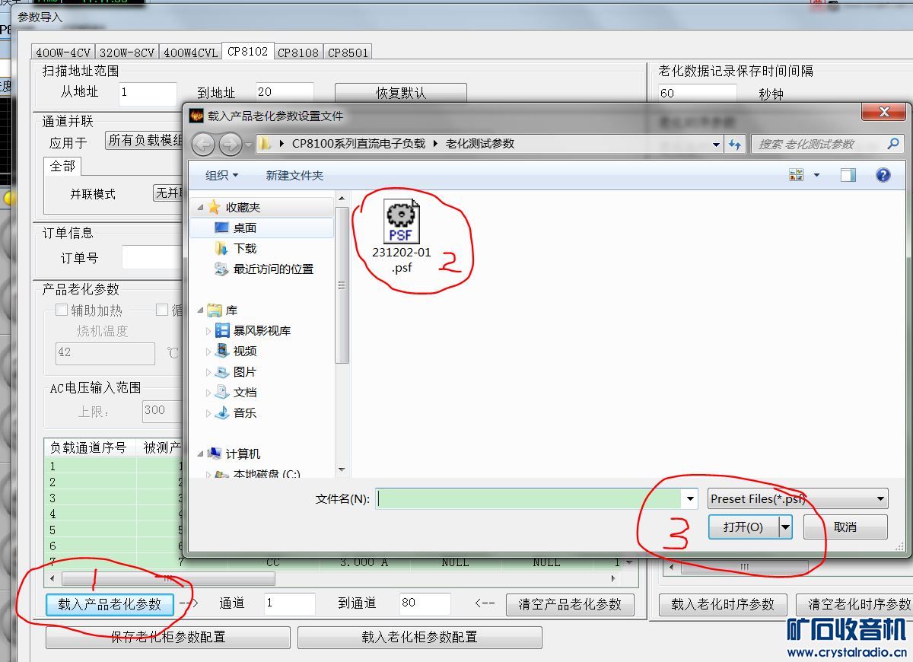913x662 pixels.
Task: Open the address bar path dropdown arrow
Action: click(717, 144)
